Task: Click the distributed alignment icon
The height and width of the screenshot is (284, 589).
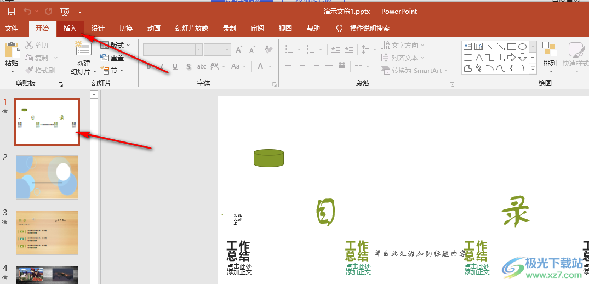Action: coord(342,66)
